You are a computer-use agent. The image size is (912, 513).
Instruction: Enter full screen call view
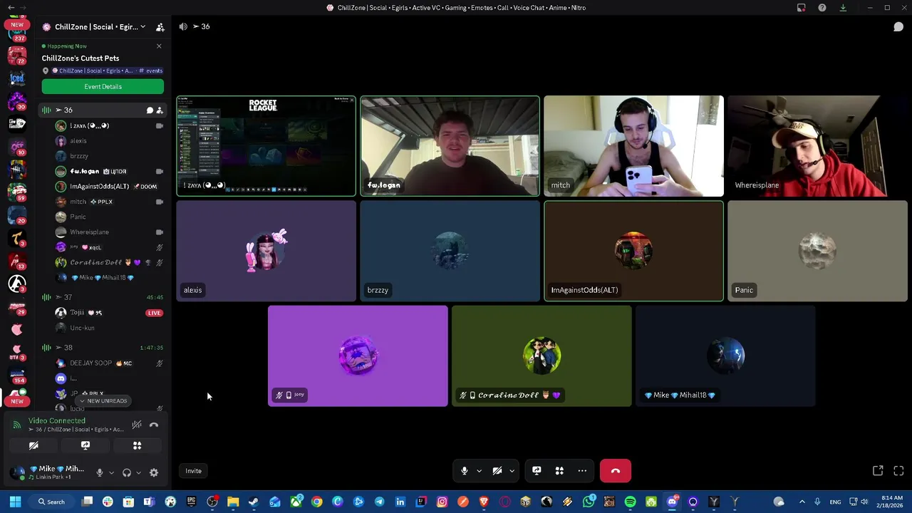898,471
